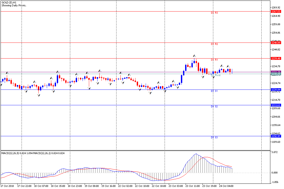The height and width of the screenshot is (189, 284).
Task: Select the D1 R2 pivot line label
Action: click(x=215, y=44)
